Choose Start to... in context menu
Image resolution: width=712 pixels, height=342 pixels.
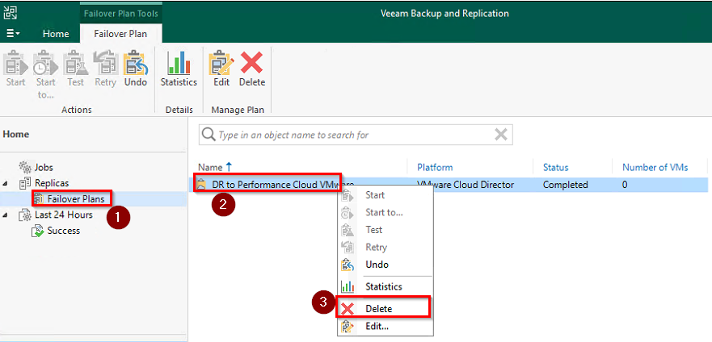tap(385, 212)
